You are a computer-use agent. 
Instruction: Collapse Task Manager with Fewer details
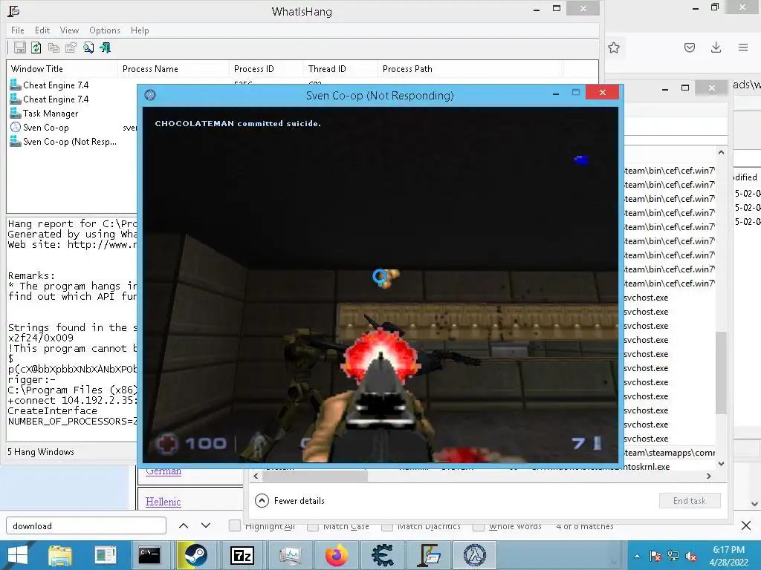[290, 501]
